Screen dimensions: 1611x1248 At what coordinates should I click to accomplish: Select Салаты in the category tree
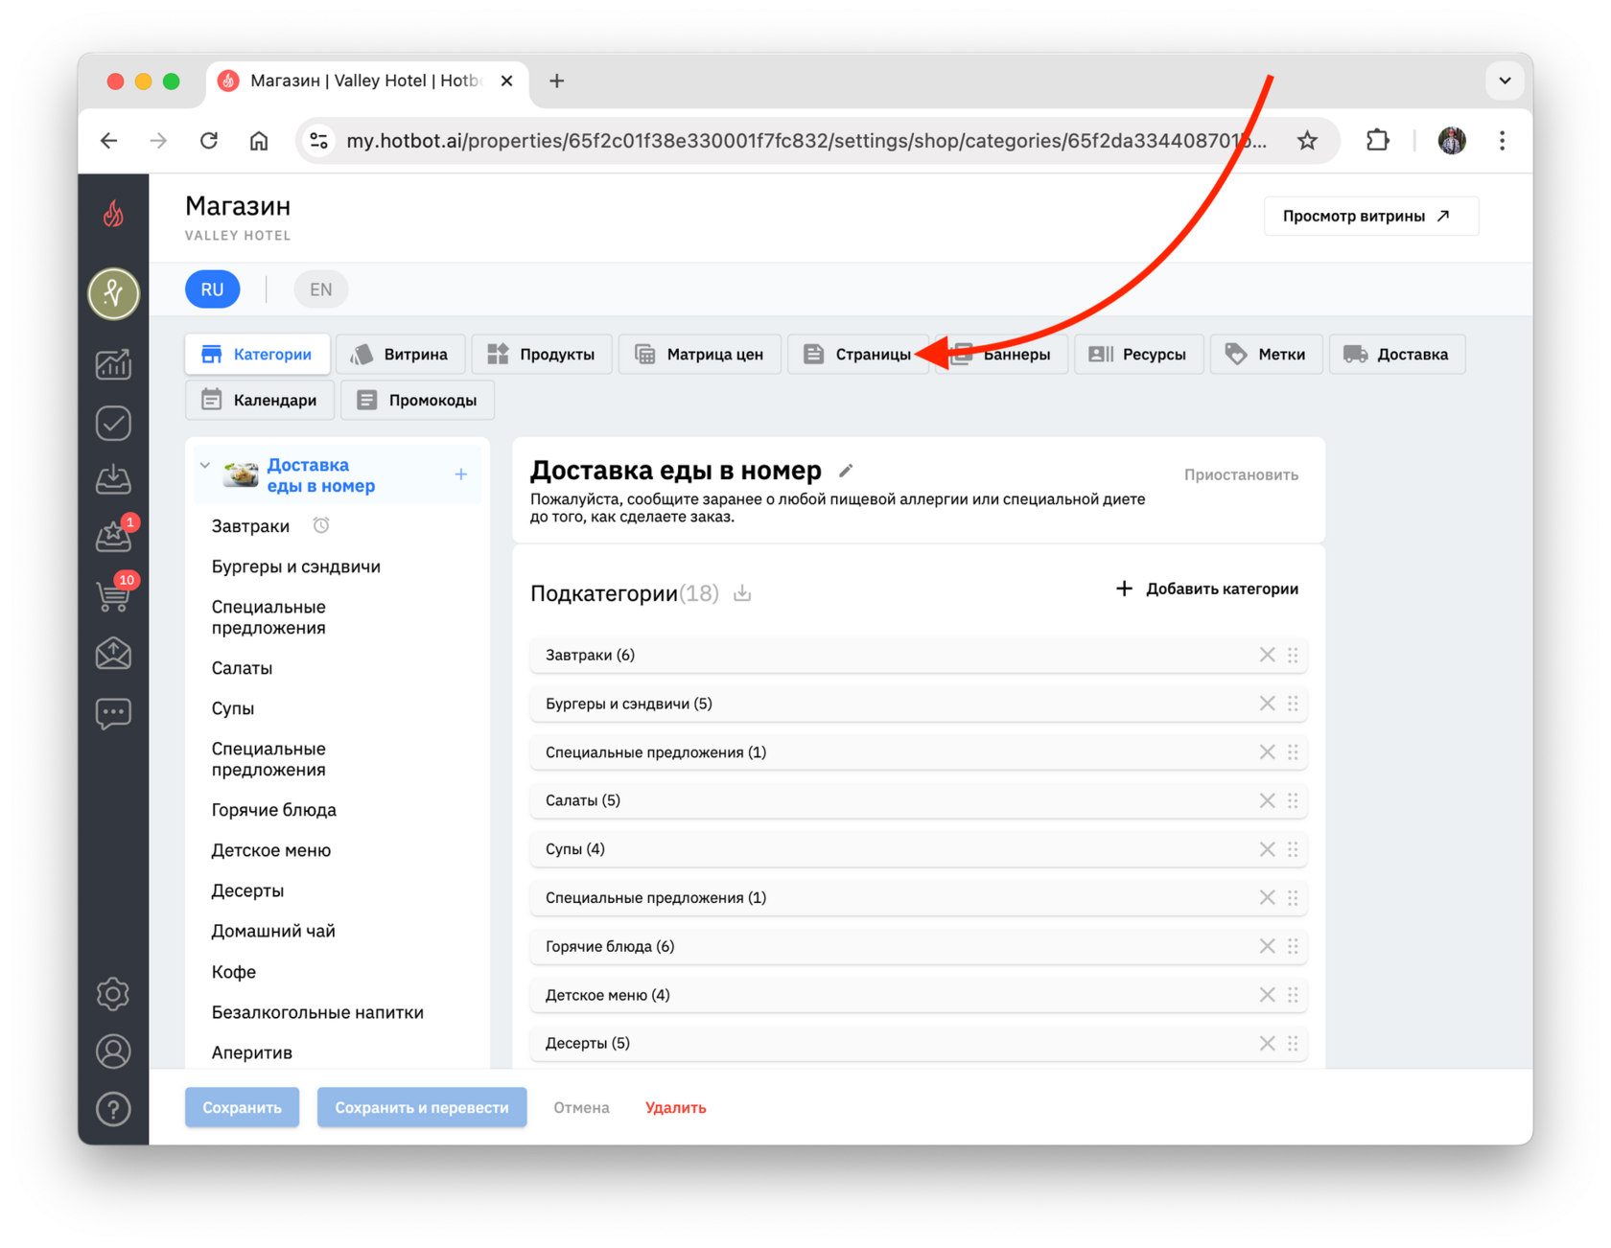242,668
